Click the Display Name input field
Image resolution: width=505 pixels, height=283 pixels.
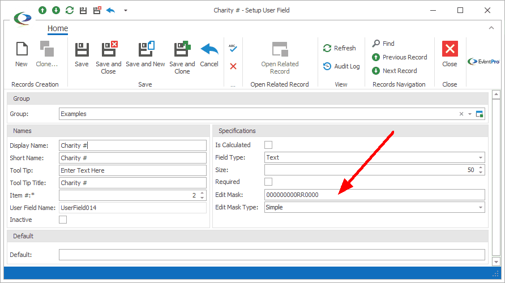pyautogui.click(x=132, y=145)
